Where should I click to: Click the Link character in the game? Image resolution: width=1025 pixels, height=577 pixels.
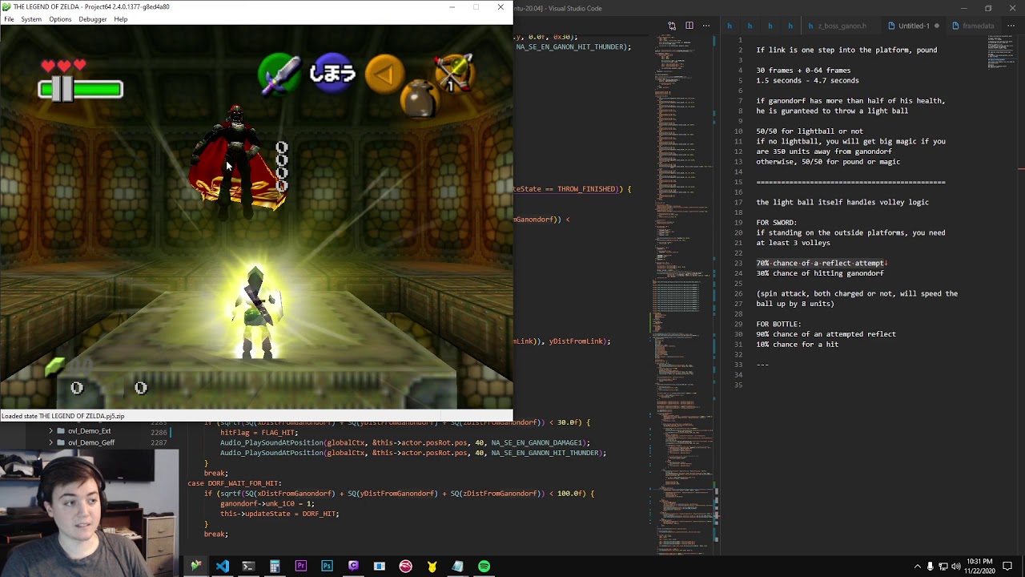(256, 314)
